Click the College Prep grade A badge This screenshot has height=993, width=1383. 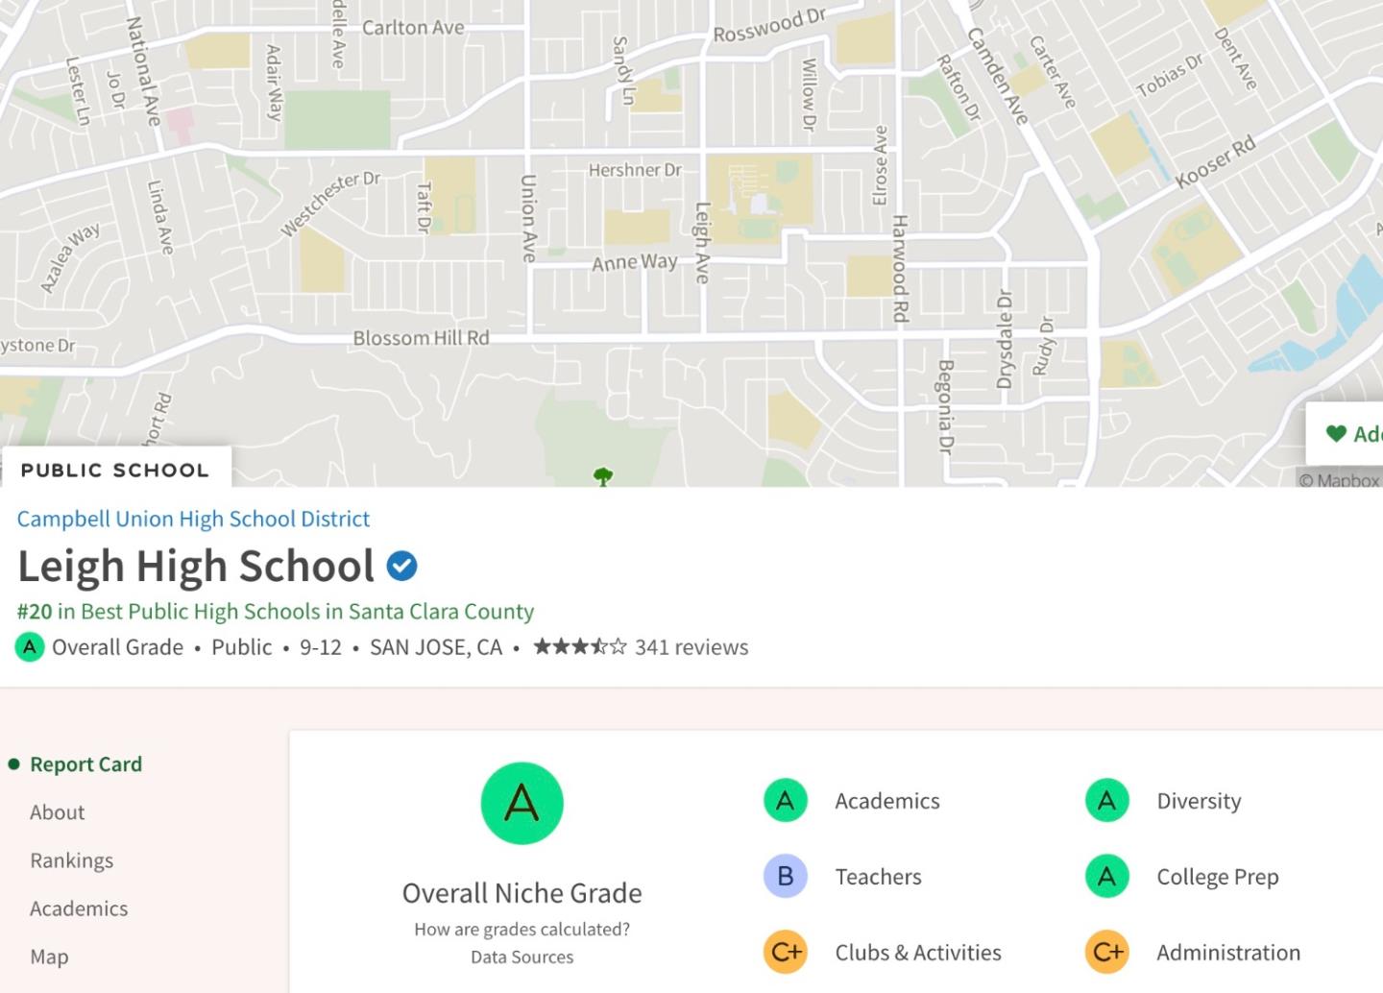[x=1106, y=877]
